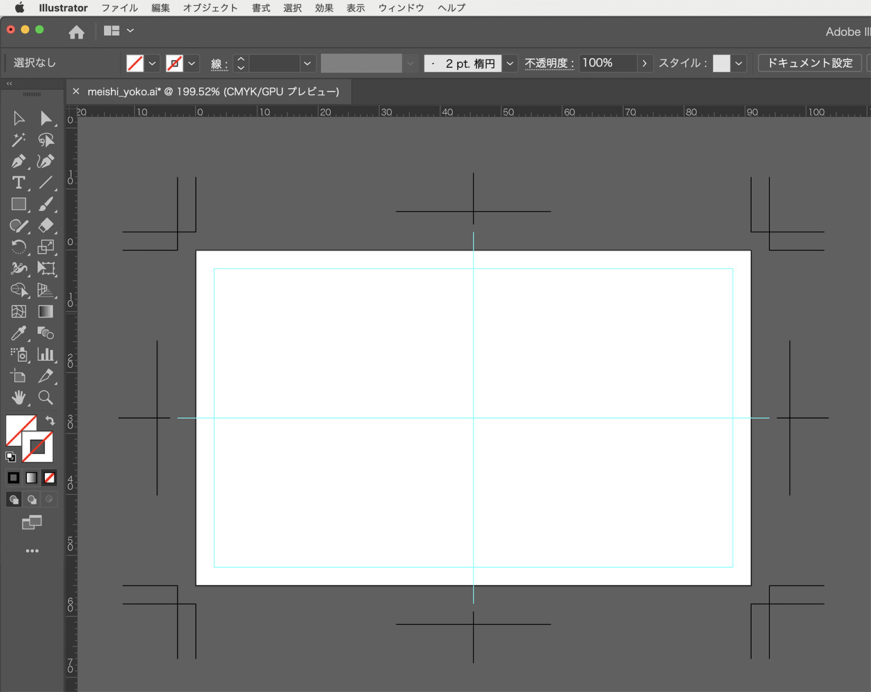Image resolution: width=871 pixels, height=692 pixels.
Task: Open the Apple menu
Action: pos(19,8)
